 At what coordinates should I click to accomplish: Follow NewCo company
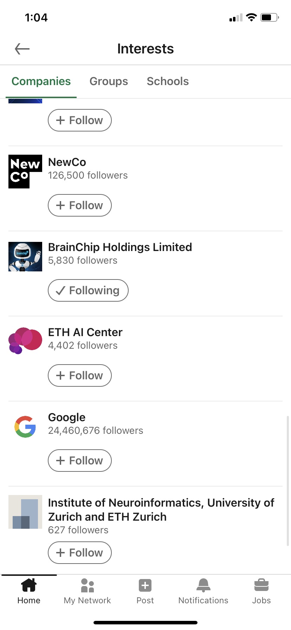[80, 205]
